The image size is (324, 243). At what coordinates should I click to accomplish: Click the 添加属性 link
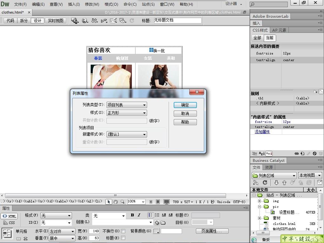(262, 132)
